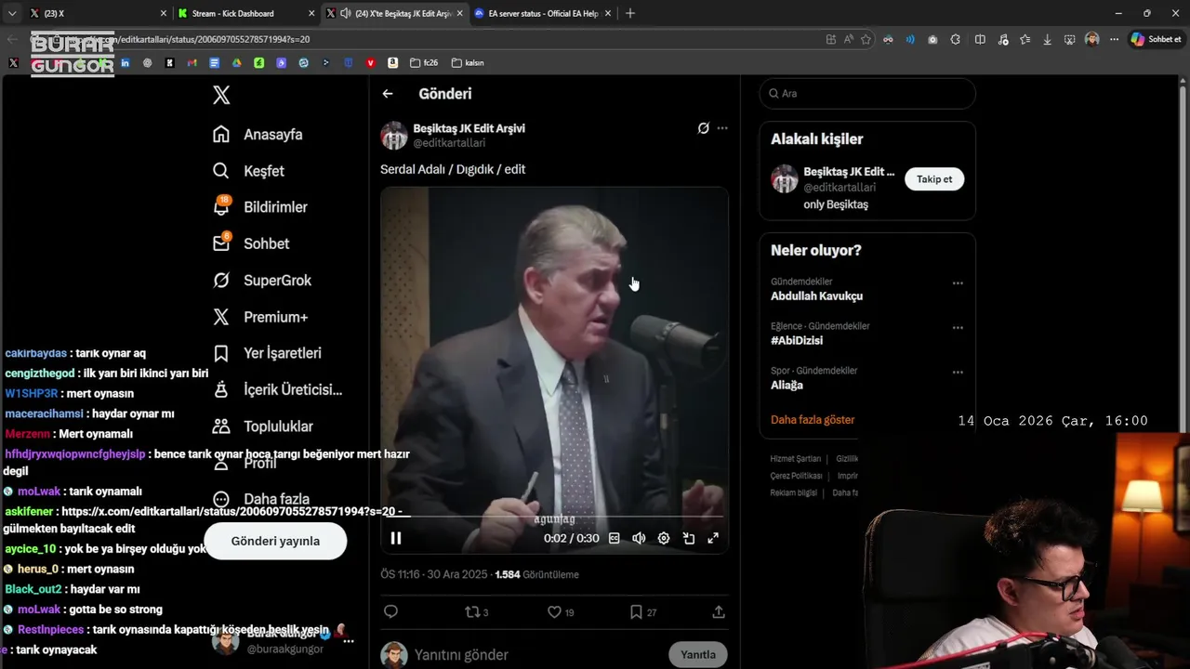Screen dimensions: 1190x669
Task: Click the post views count 1.584 Görüntüleme
Action: point(536,574)
